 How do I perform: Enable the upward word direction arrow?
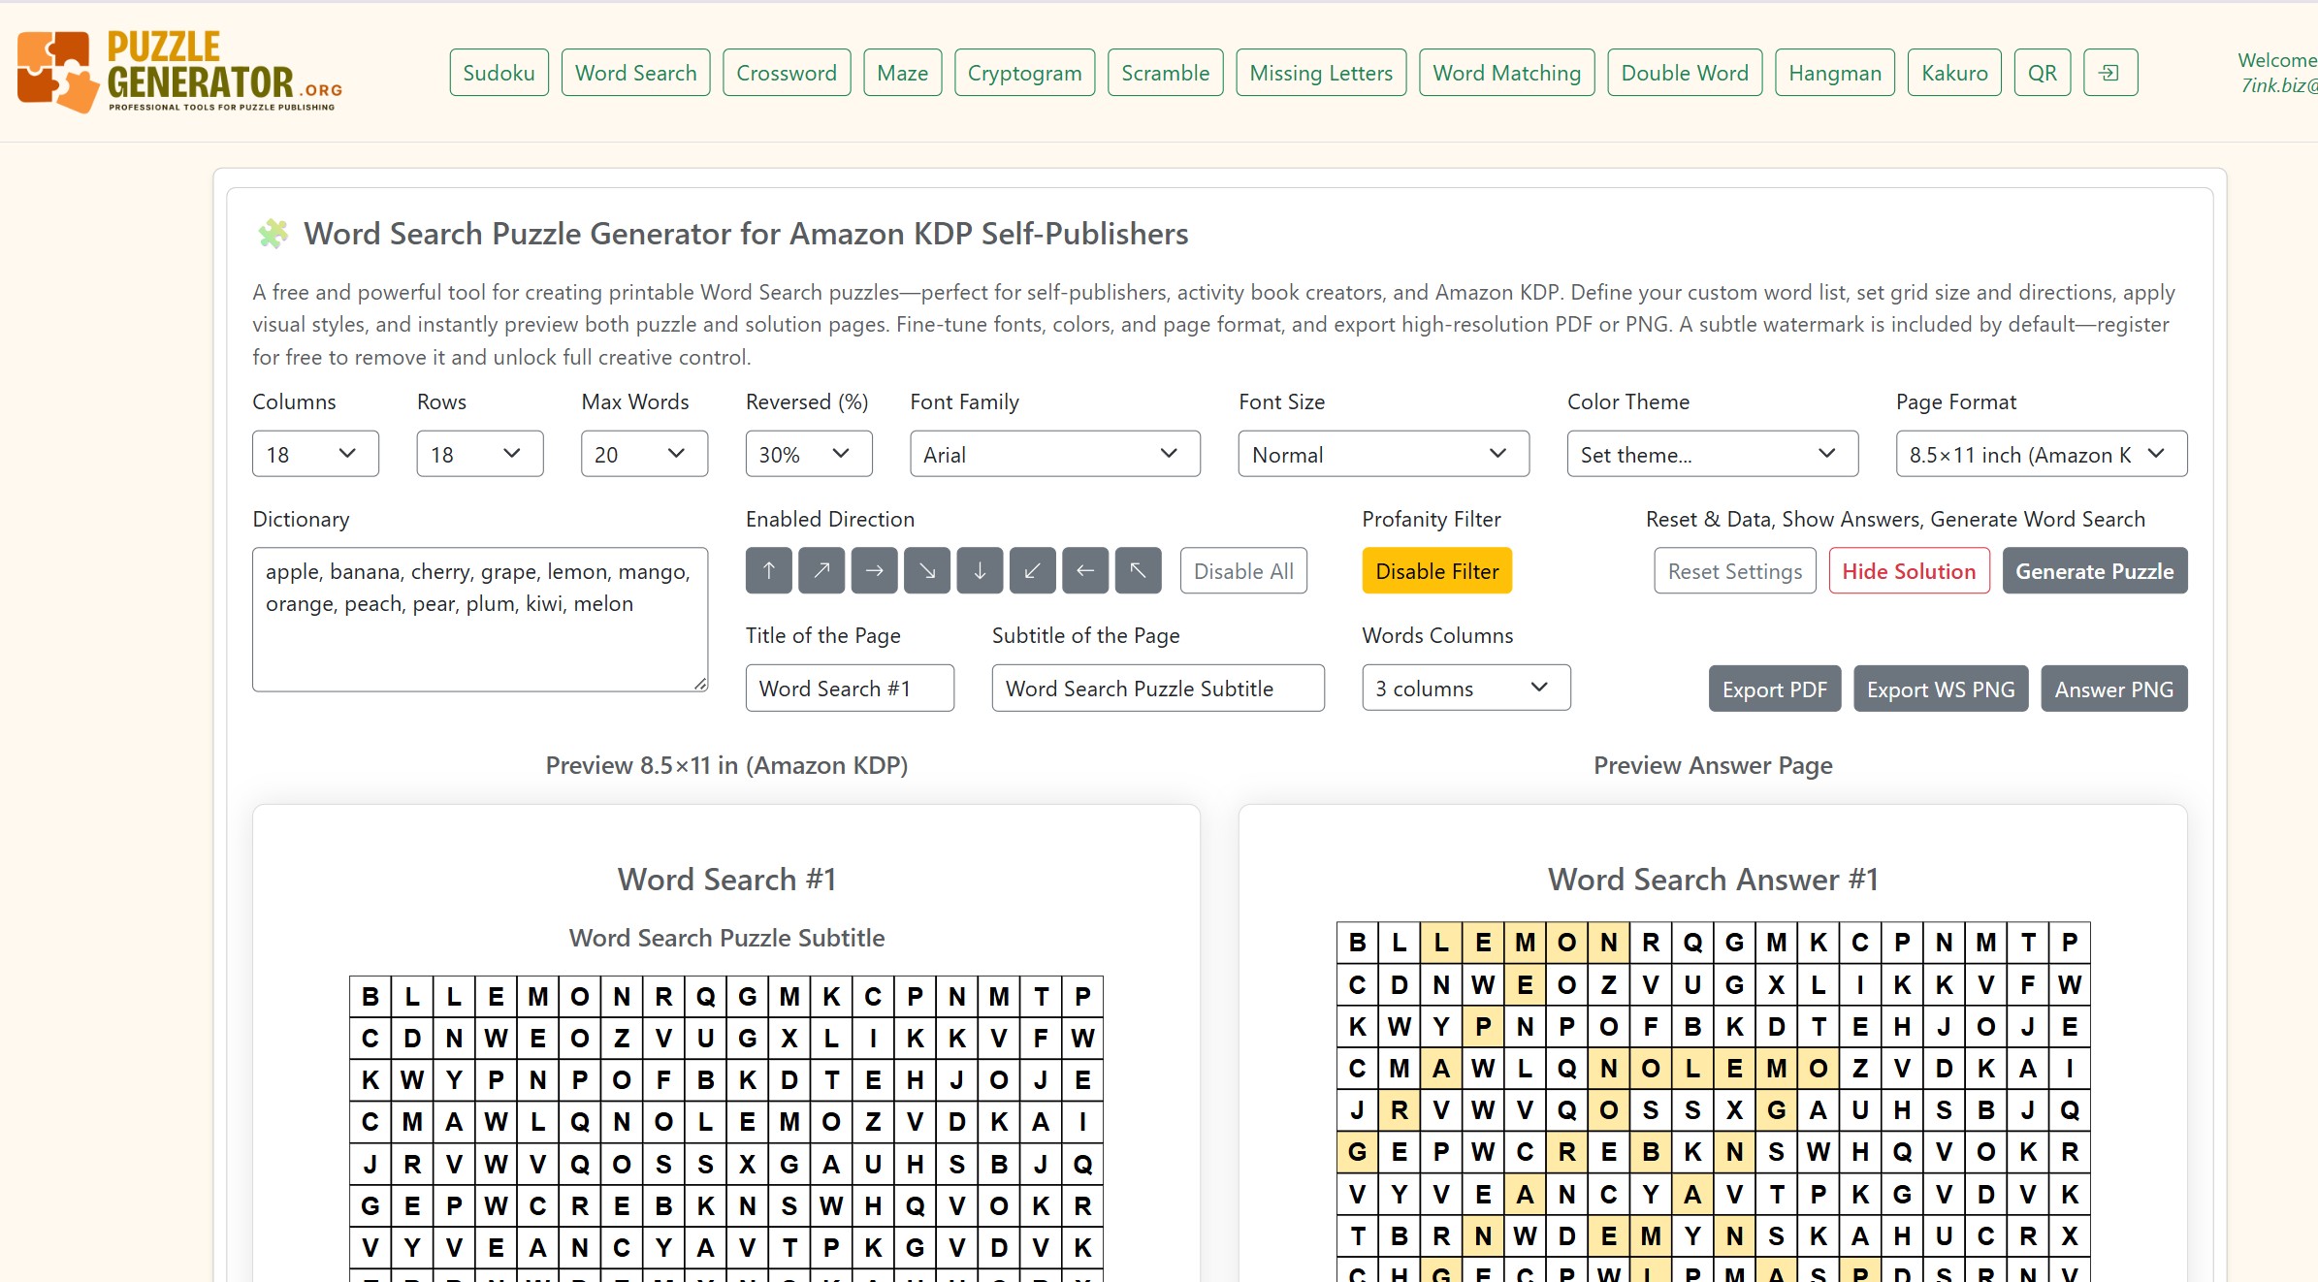[x=768, y=571]
